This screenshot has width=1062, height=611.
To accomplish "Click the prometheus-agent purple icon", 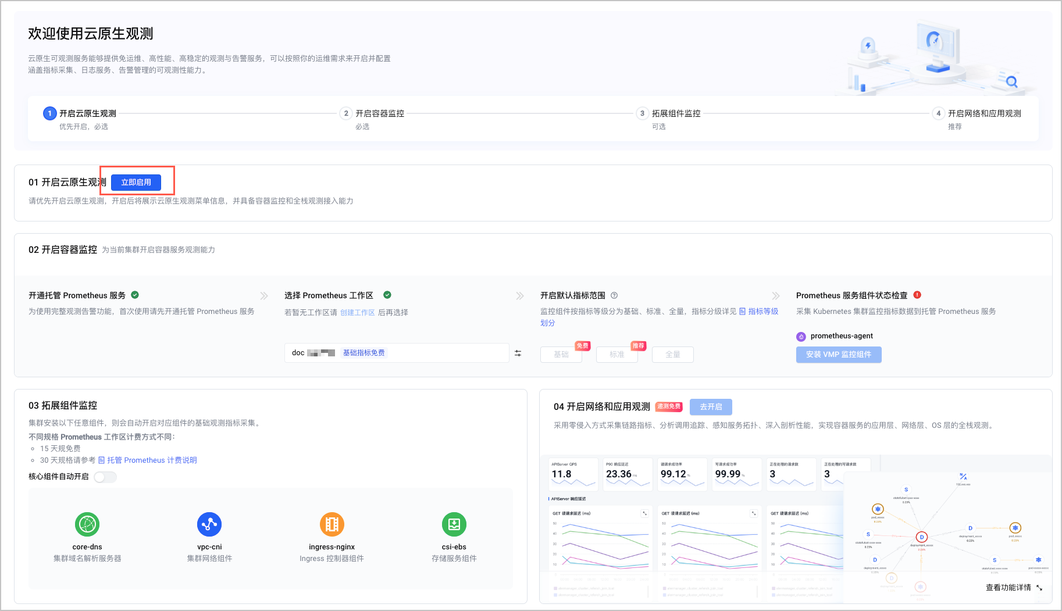I will tap(801, 337).
